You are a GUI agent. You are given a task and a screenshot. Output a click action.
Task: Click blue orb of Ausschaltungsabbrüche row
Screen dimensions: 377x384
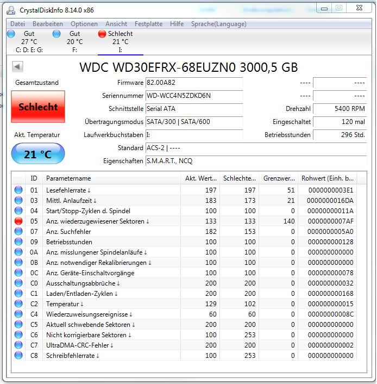pyautogui.click(x=18, y=283)
